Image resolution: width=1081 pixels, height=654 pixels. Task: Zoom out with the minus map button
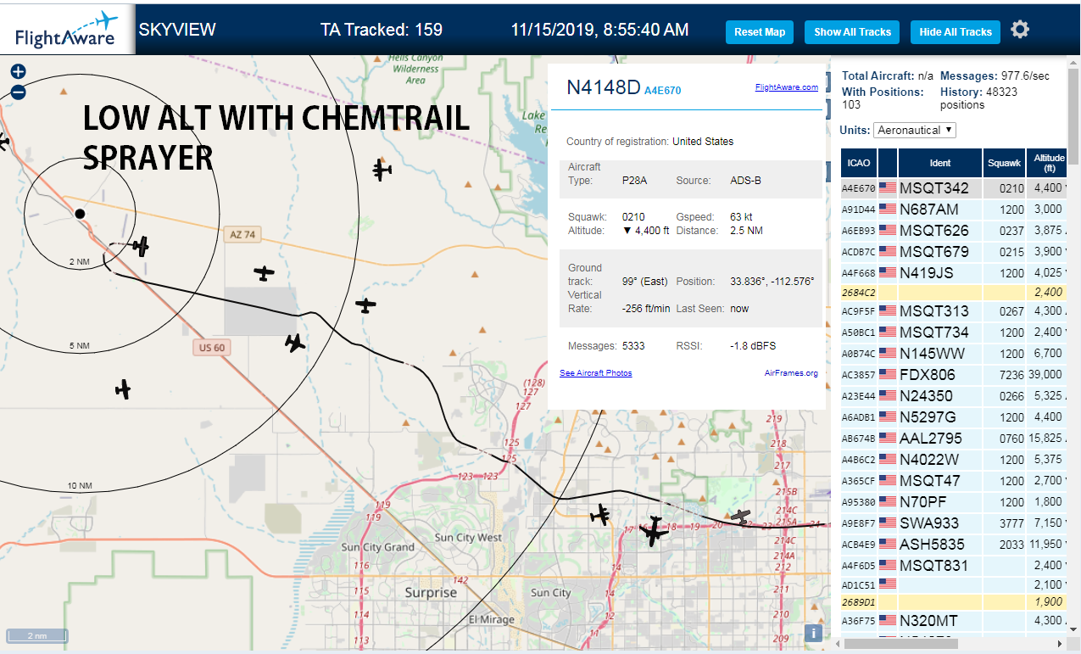tap(18, 92)
